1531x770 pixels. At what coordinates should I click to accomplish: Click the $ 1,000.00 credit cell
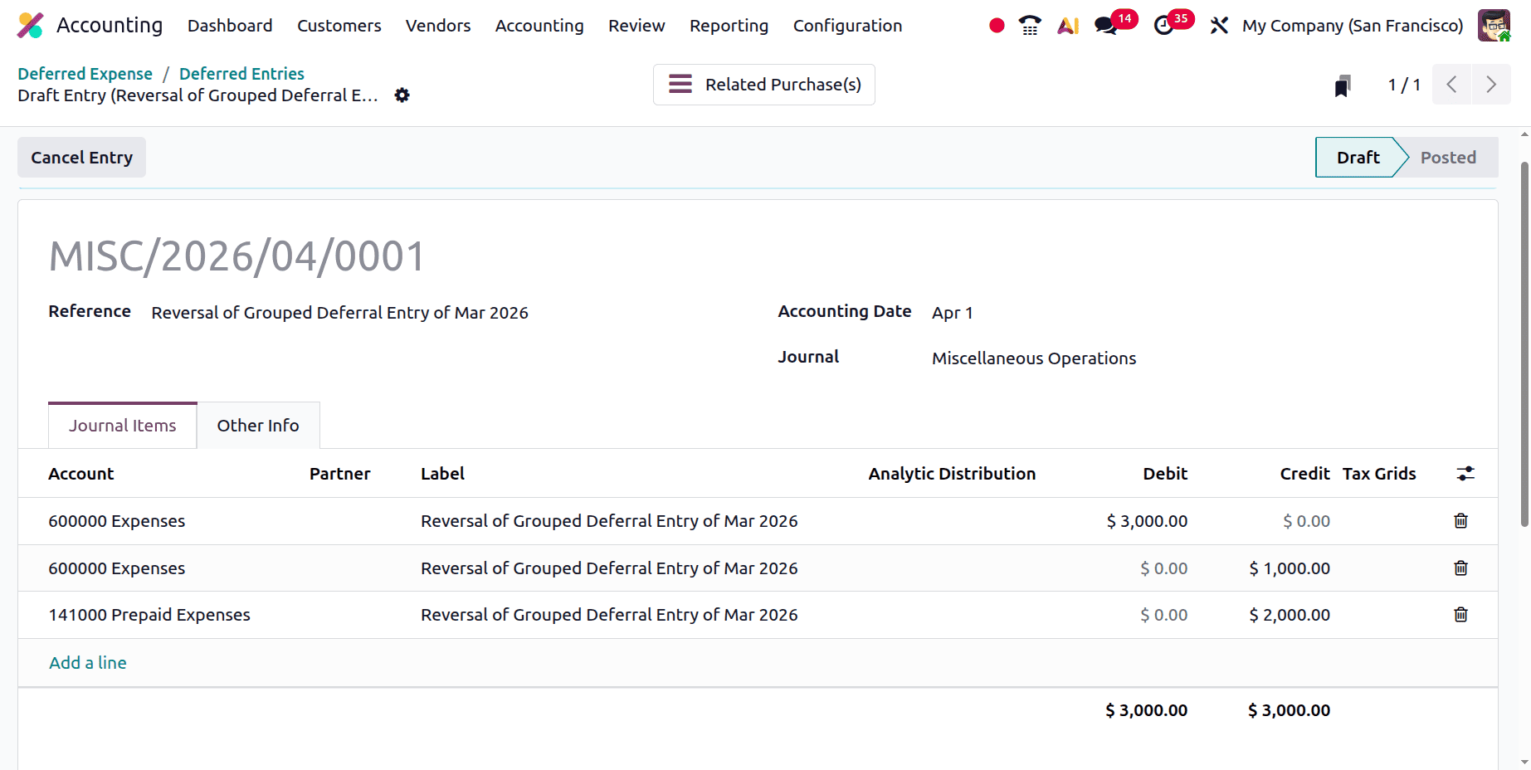tap(1290, 568)
